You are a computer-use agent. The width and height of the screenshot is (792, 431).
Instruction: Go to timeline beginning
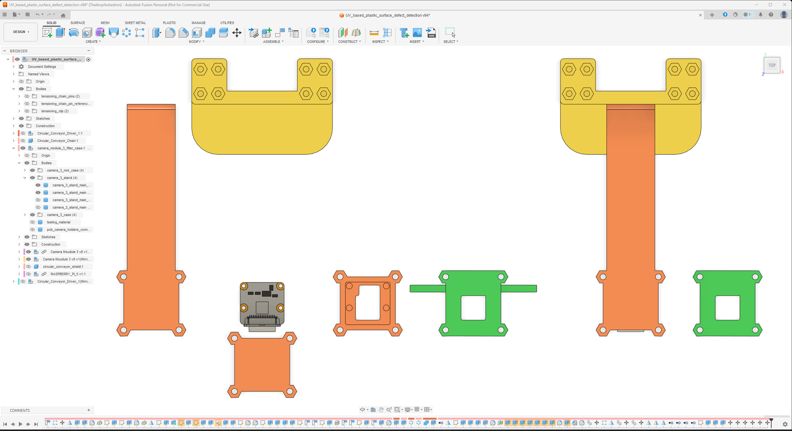tap(5, 424)
